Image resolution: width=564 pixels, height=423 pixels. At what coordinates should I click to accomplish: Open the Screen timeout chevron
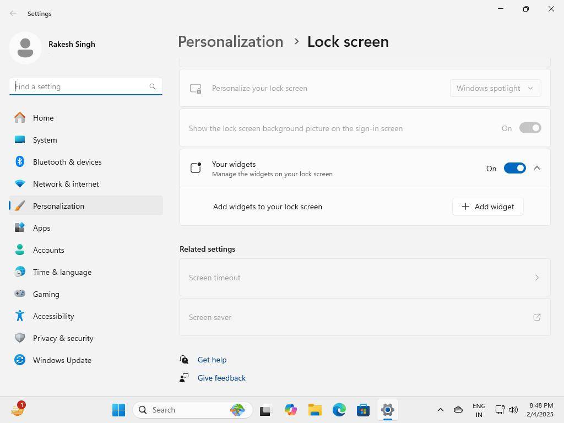click(536, 278)
